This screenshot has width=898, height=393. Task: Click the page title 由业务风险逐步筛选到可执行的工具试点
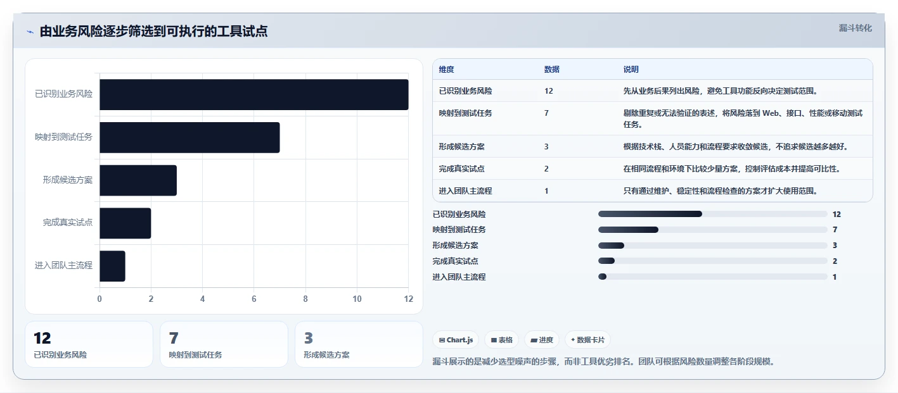153,32
